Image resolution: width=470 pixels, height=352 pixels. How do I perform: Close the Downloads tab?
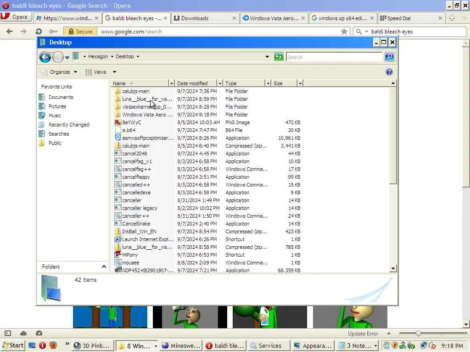[234, 18]
